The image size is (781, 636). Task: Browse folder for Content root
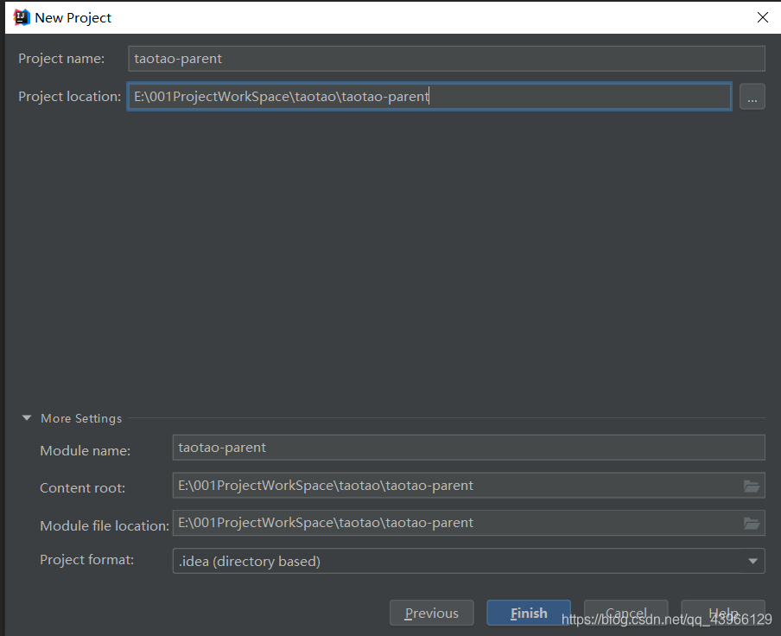(751, 487)
